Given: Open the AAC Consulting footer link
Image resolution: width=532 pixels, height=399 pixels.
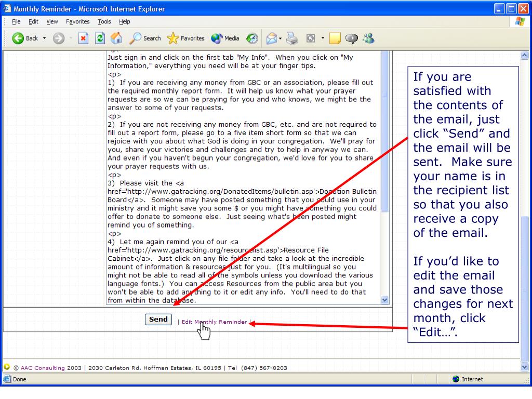Looking at the screenshot, I should pyautogui.click(x=43, y=368).
